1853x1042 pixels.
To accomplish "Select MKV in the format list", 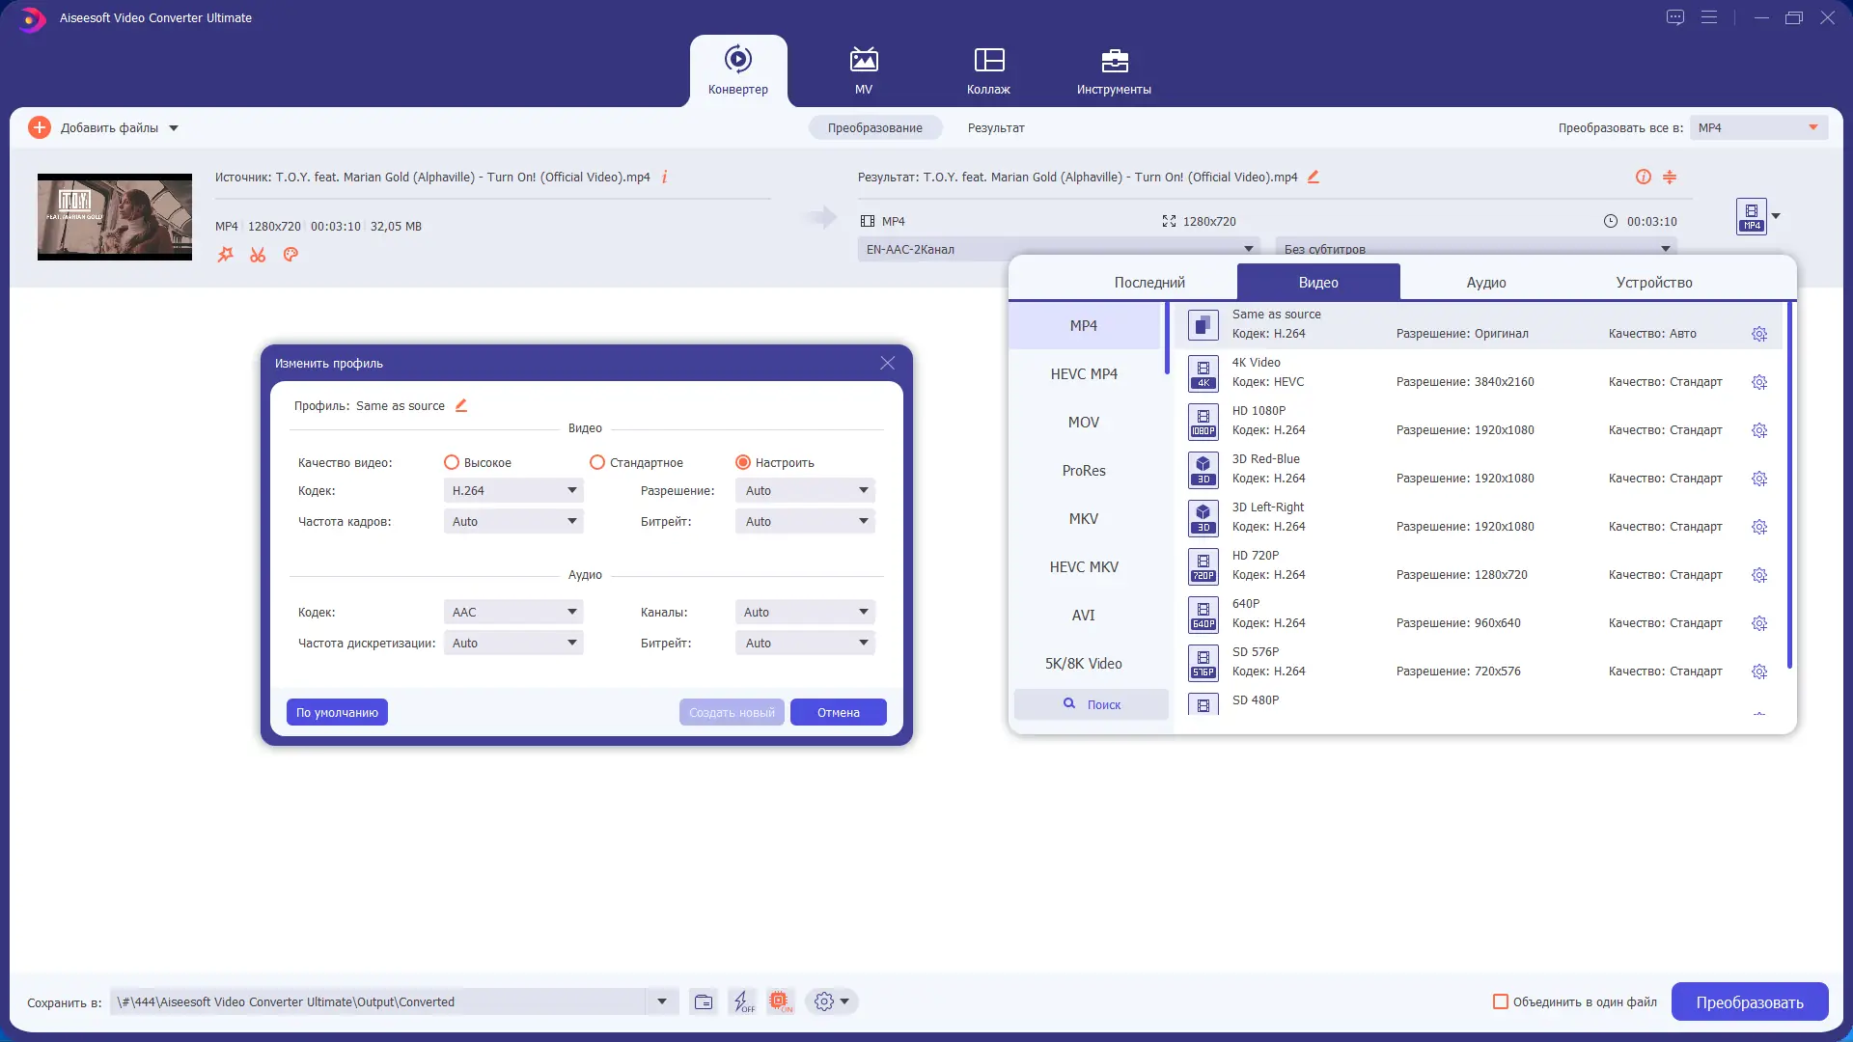I will tap(1083, 519).
